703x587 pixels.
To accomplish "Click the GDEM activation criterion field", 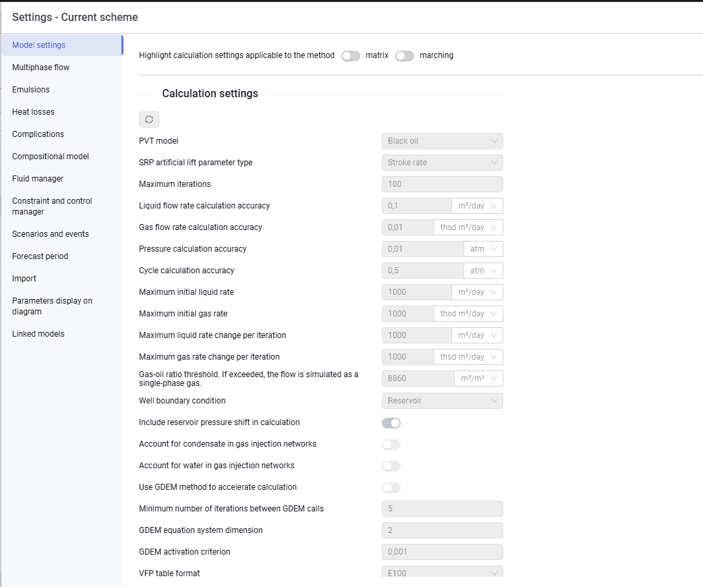I will (443, 551).
